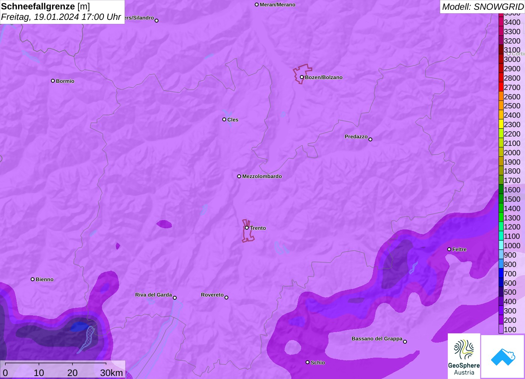Click the 1200 legend value
525x379 pixels.
[512, 227]
